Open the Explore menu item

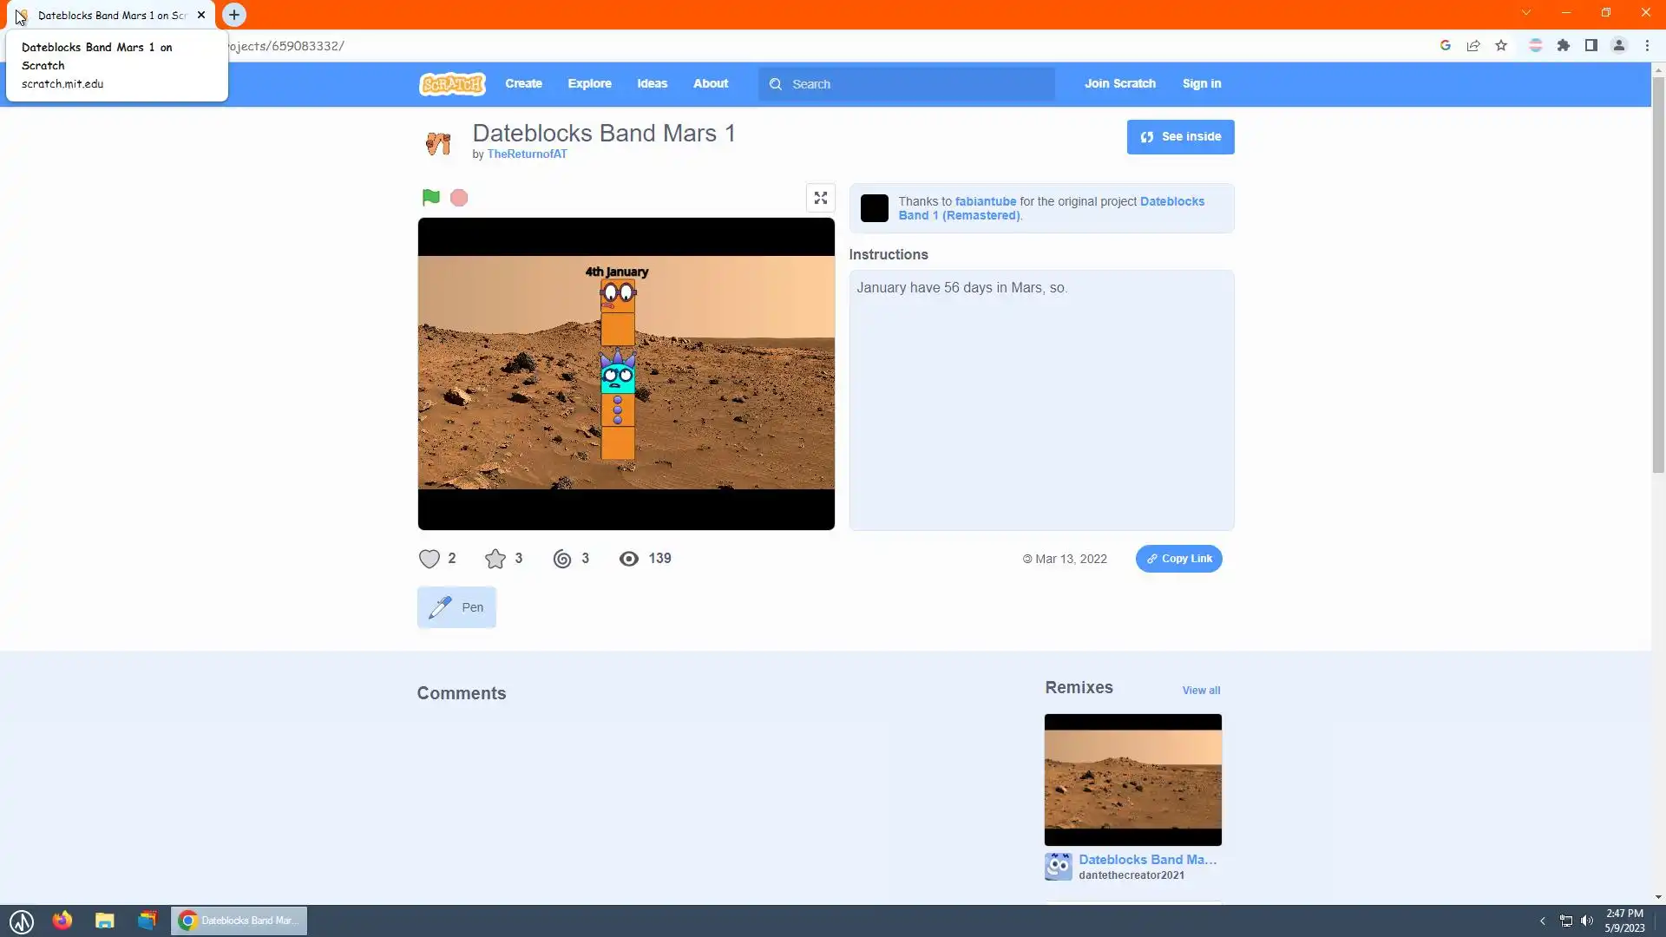[x=589, y=84]
